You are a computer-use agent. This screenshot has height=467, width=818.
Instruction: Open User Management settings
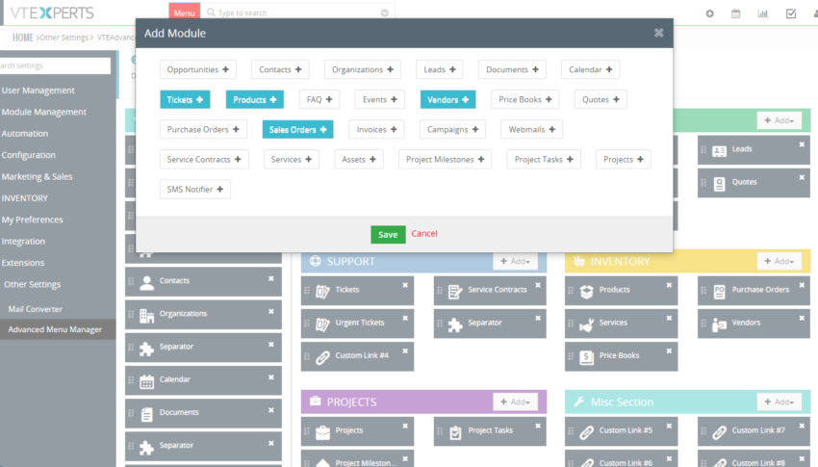point(38,91)
